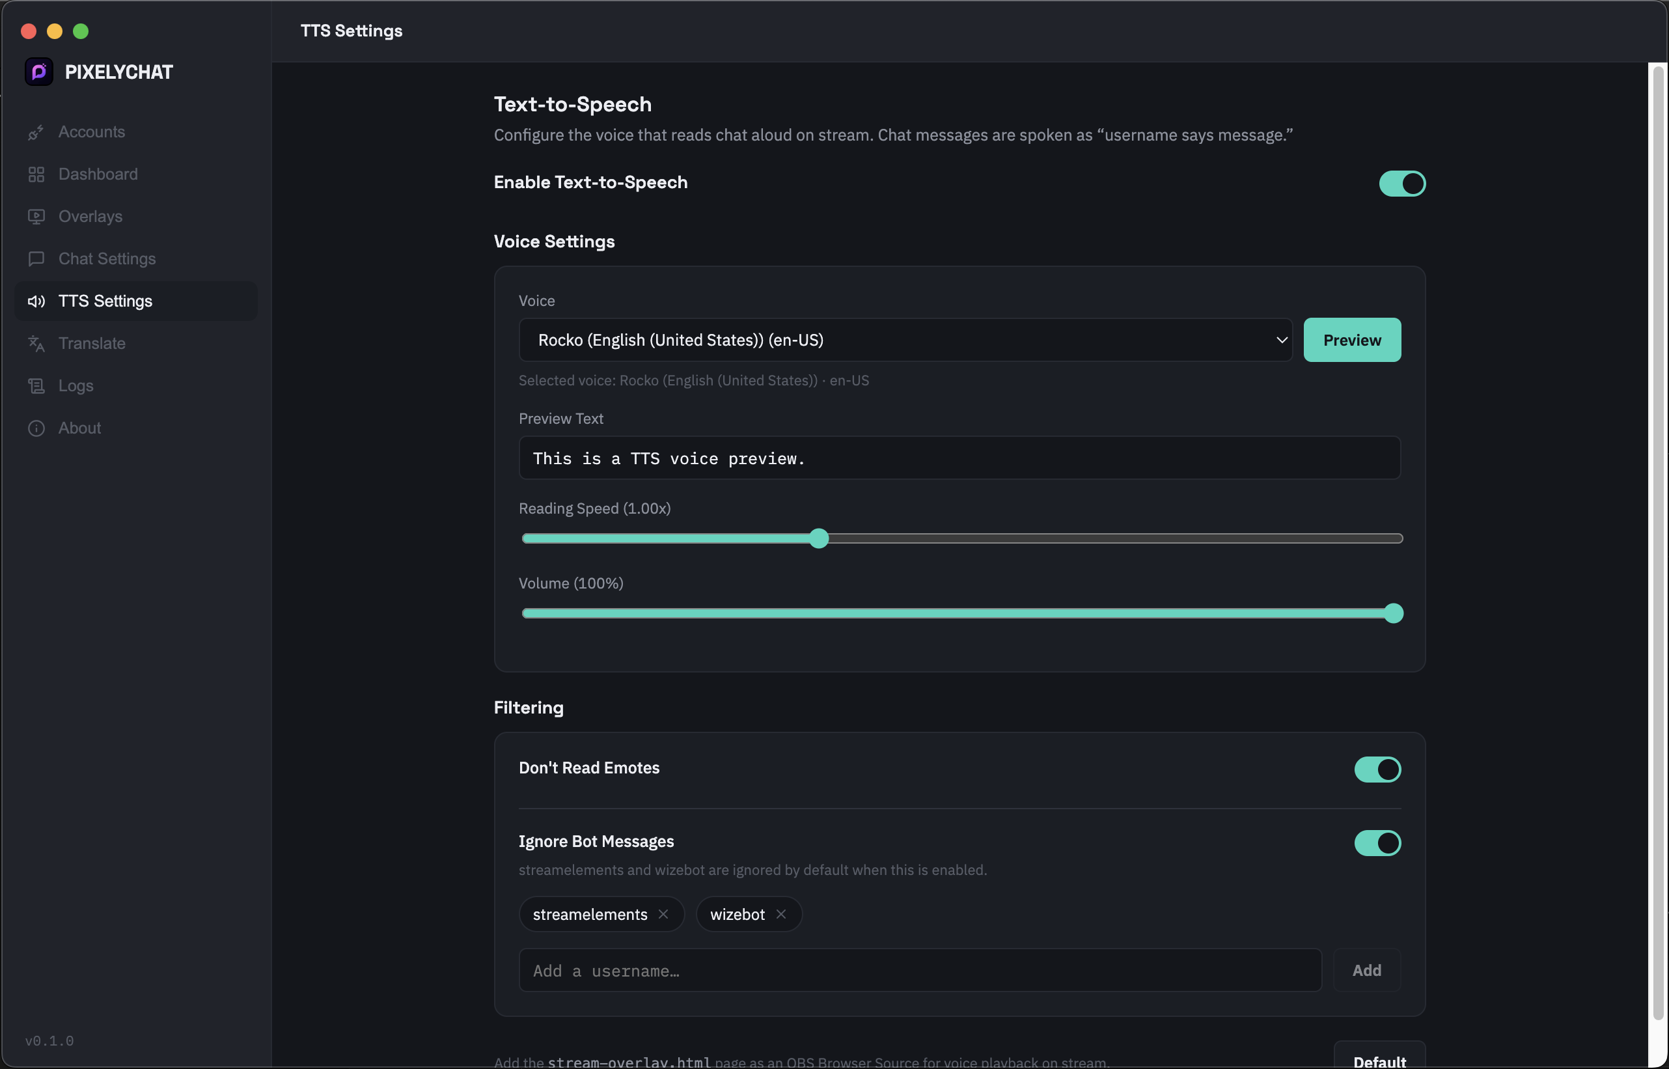Click the Reading Speed (1.00x) label

(595, 509)
